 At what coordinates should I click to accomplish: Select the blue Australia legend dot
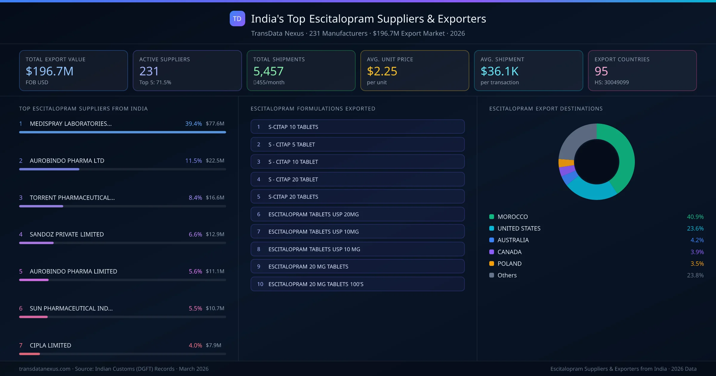coord(491,240)
